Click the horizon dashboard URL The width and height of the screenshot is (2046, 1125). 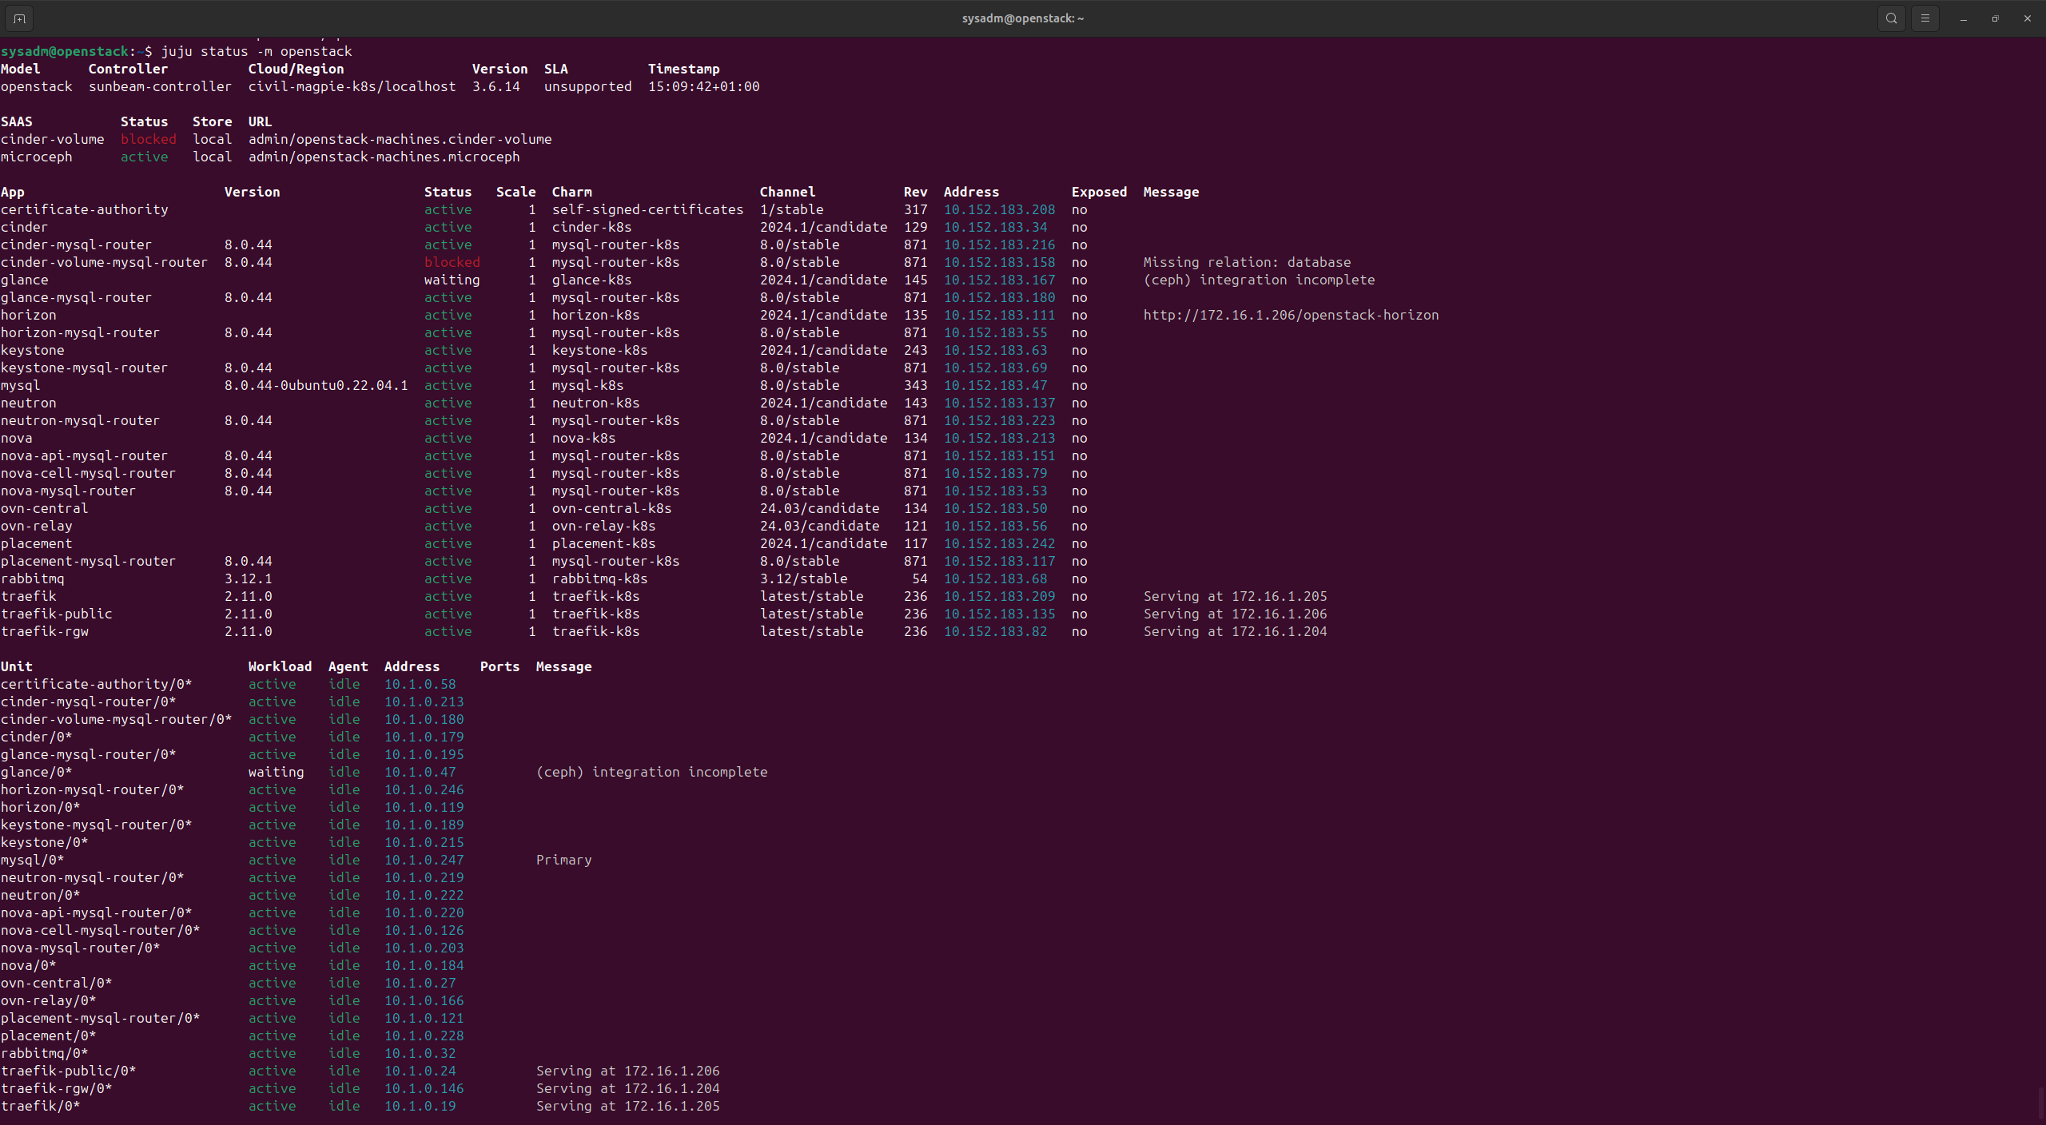pyautogui.click(x=1290, y=315)
